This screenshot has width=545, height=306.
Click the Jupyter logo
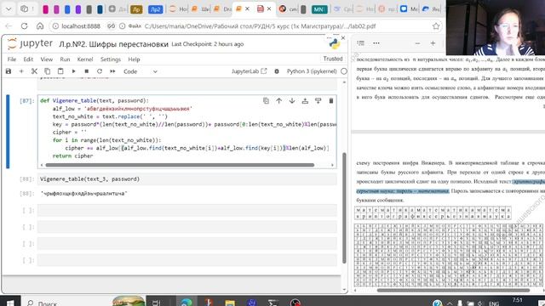point(30,43)
